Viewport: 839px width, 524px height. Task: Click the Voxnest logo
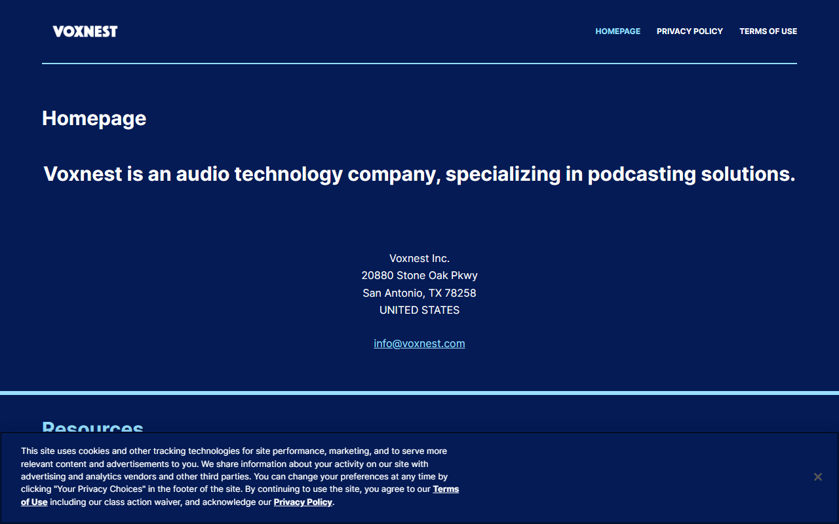[x=85, y=31]
